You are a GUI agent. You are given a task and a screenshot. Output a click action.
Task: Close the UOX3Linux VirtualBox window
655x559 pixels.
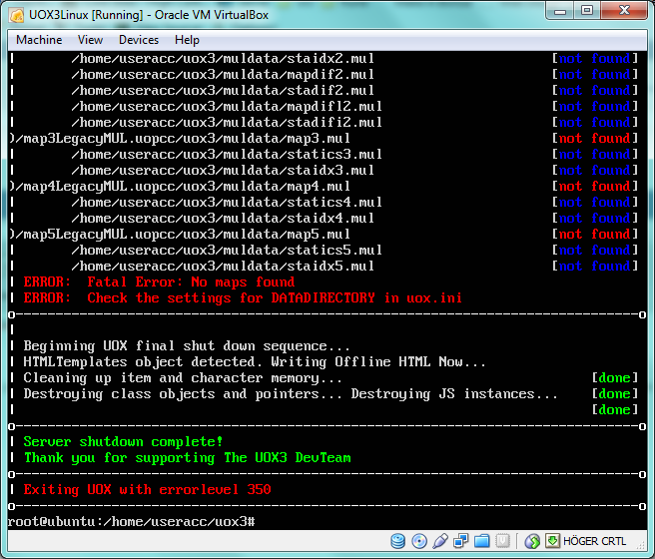point(624,10)
